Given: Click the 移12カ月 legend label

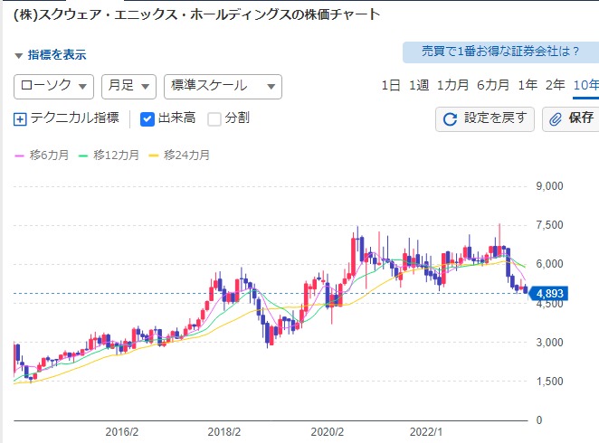Looking at the screenshot, I should click(116, 156).
